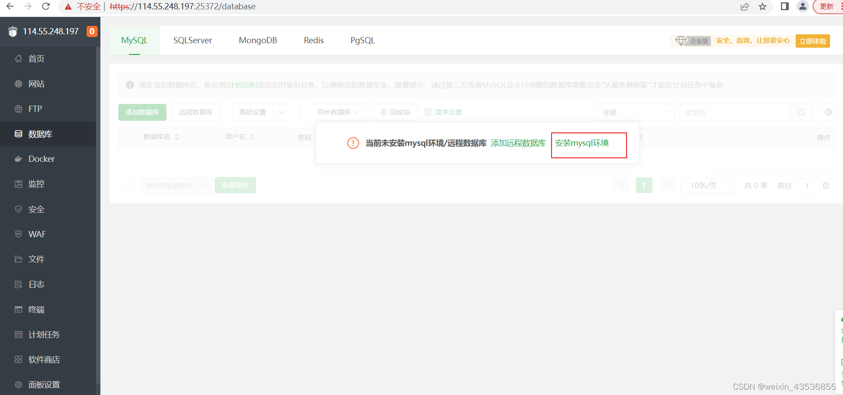Click the browser back arrow
Image resolution: width=843 pixels, height=395 pixels.
(x=10, y=6)
